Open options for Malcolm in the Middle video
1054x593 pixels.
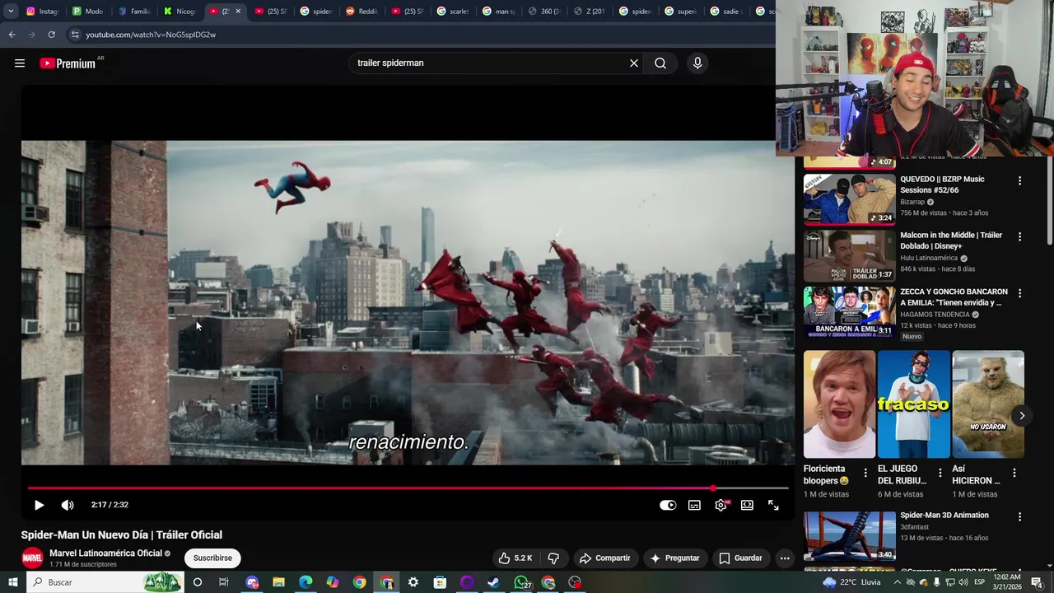coord(1019,236)
